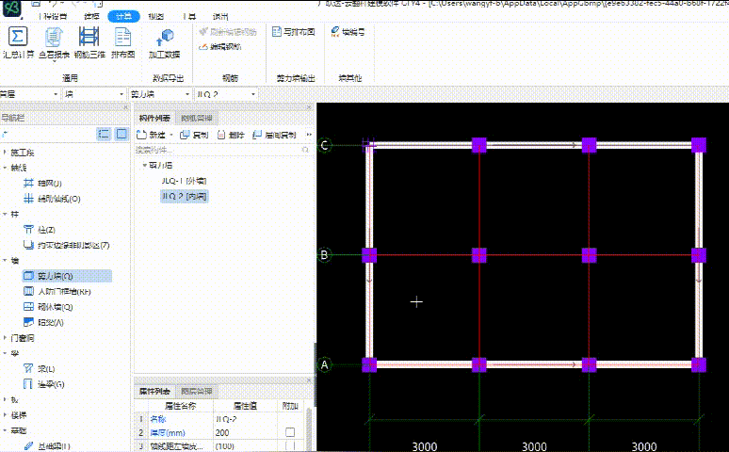Click the 编辑钢筋 edit rebar tool
Viewport: 729px width, 452px height.
(x=220, y=46)
